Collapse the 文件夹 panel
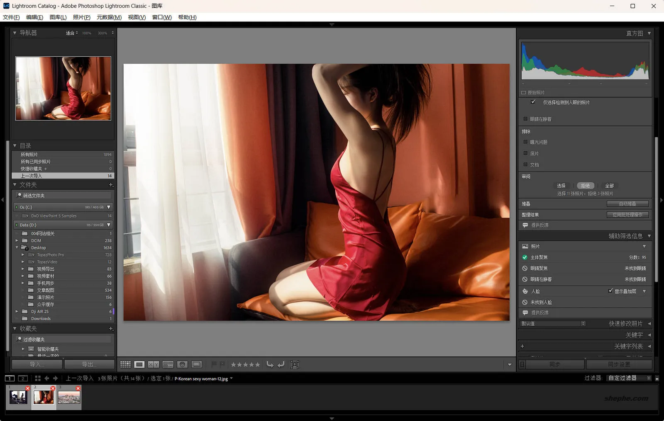Image resolution: width=664 pixels, height=421 pixels. pos(15,185)
